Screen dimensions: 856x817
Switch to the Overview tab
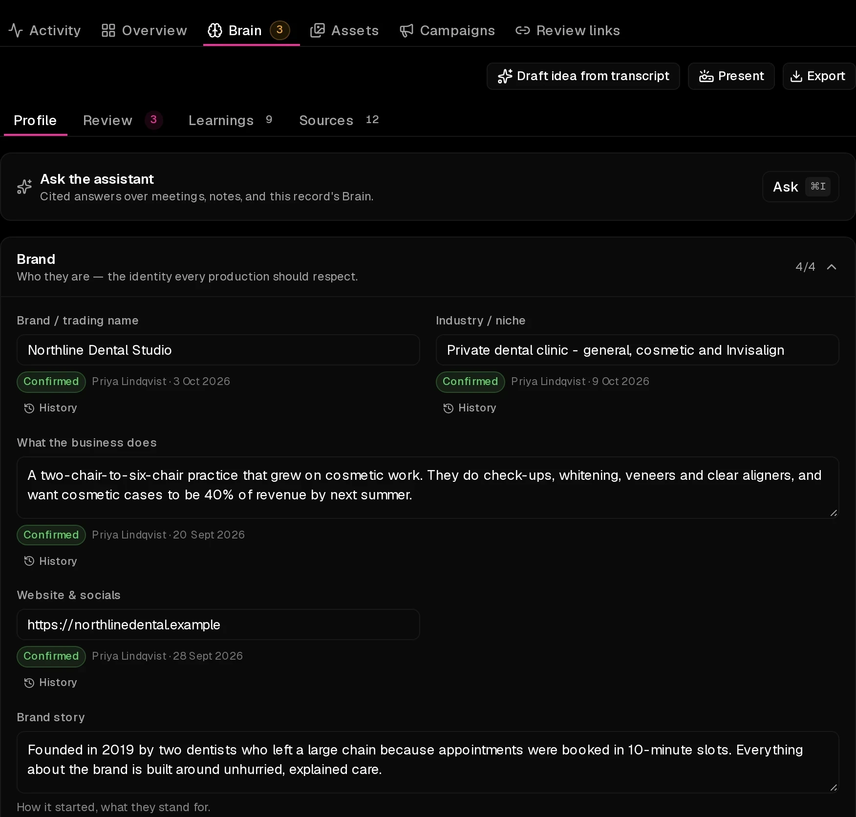pyautogui.click(x=144, y=30)
